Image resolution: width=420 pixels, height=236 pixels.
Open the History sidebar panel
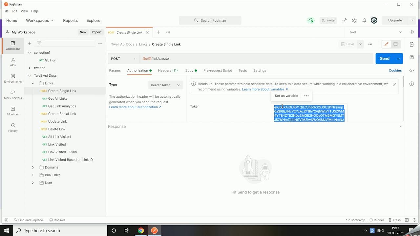click(x=13, y=128)
